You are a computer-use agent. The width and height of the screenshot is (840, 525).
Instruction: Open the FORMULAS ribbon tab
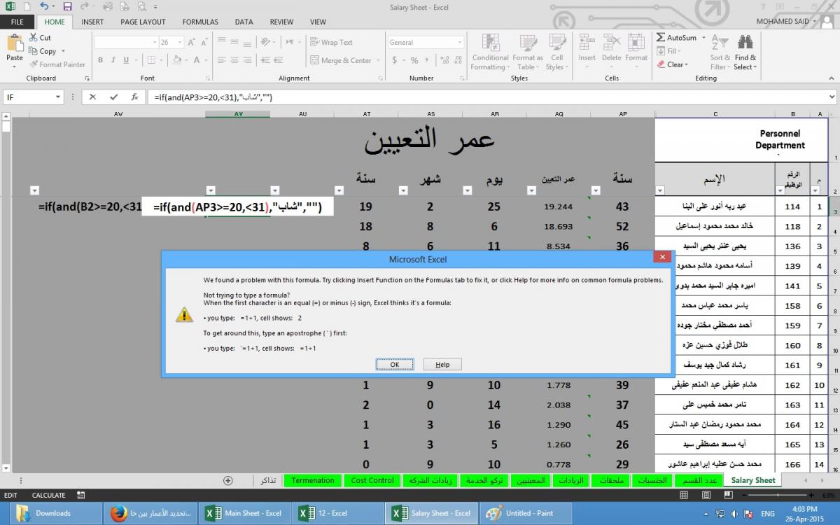(200, 22)
